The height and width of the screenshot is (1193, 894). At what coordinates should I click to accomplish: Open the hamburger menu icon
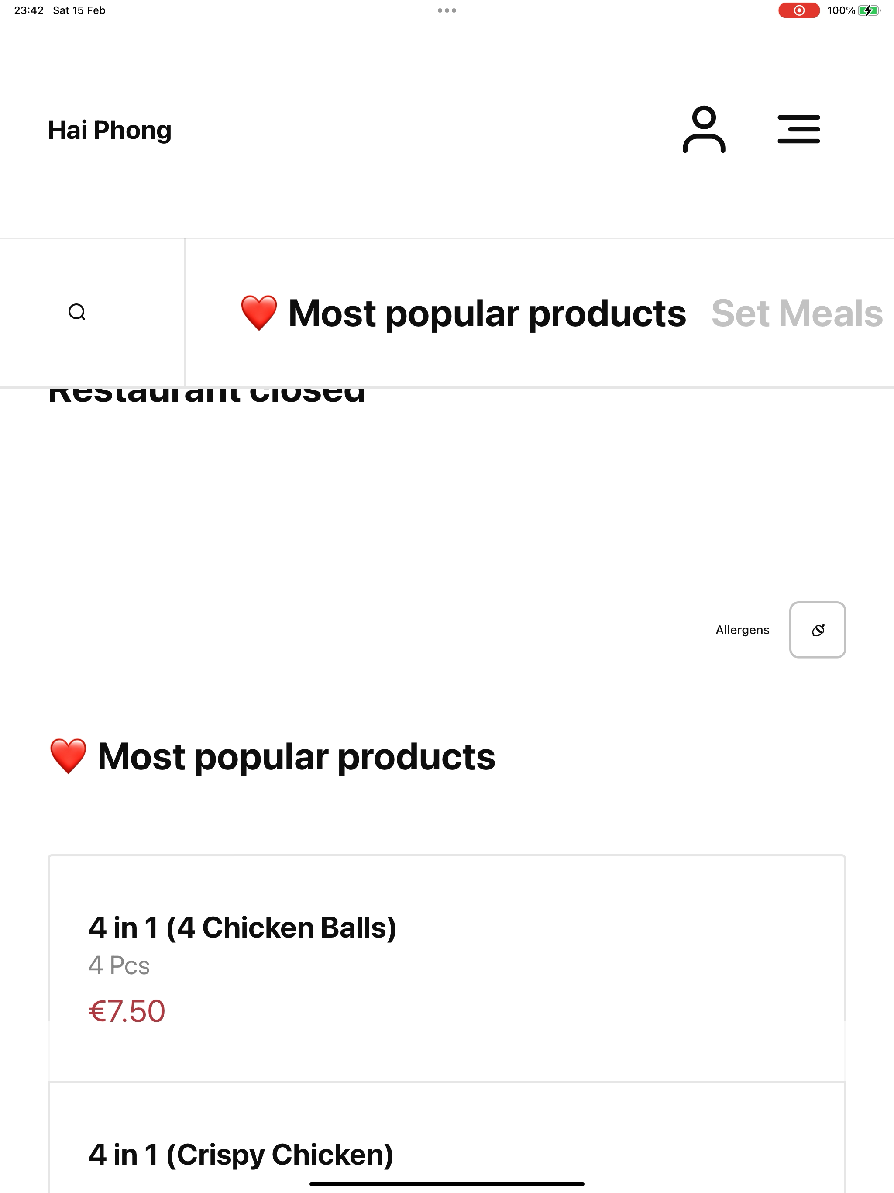point(798,129)
